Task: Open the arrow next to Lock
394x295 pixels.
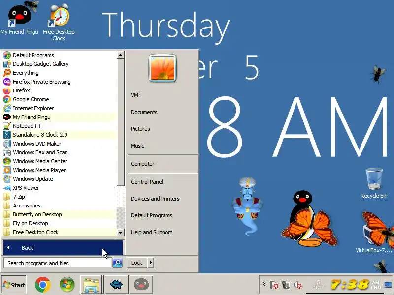Action: click(151, 263)
